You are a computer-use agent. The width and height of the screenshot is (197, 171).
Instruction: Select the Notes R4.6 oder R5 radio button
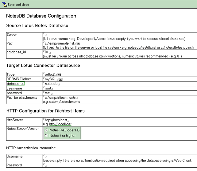tap(46, 130)
